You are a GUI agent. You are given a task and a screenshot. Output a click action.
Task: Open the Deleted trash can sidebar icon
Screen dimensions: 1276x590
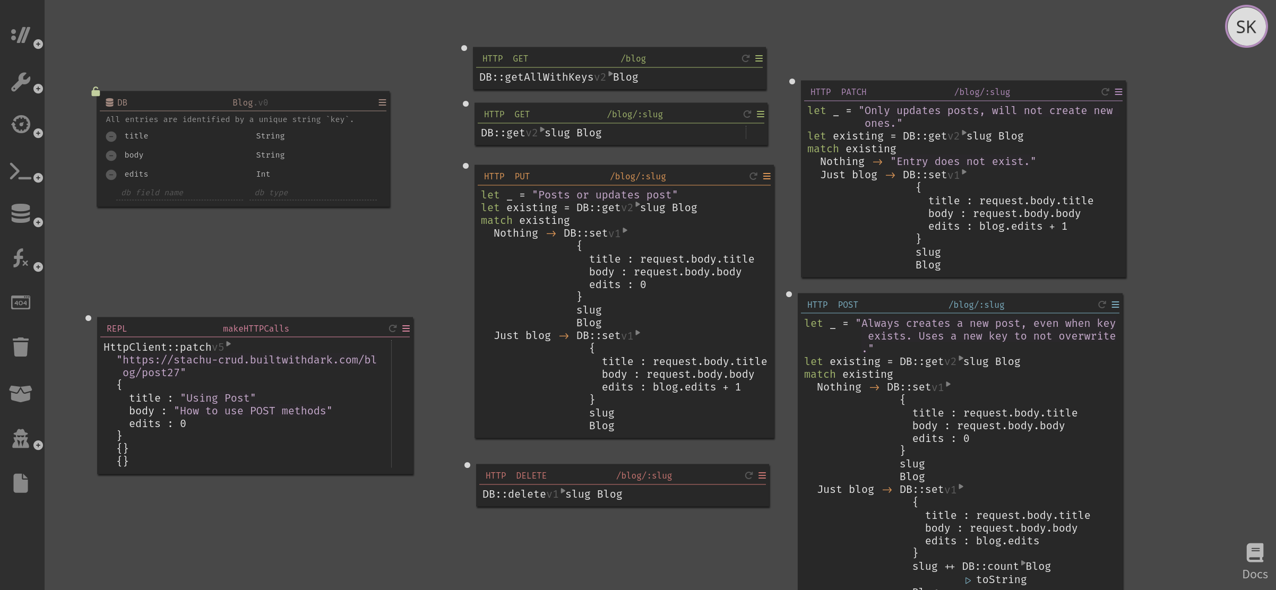click(x=21, y=347)
